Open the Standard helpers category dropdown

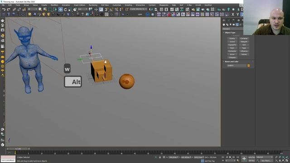point(232,29)
